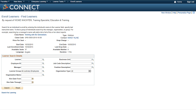Click the Manager input field
The height and width of the screenshot is (110, 196).
point(32,67)
